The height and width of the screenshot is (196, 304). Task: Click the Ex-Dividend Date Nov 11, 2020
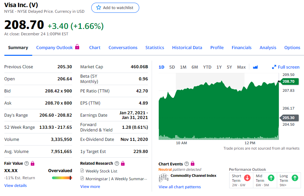tap(134, 140)
